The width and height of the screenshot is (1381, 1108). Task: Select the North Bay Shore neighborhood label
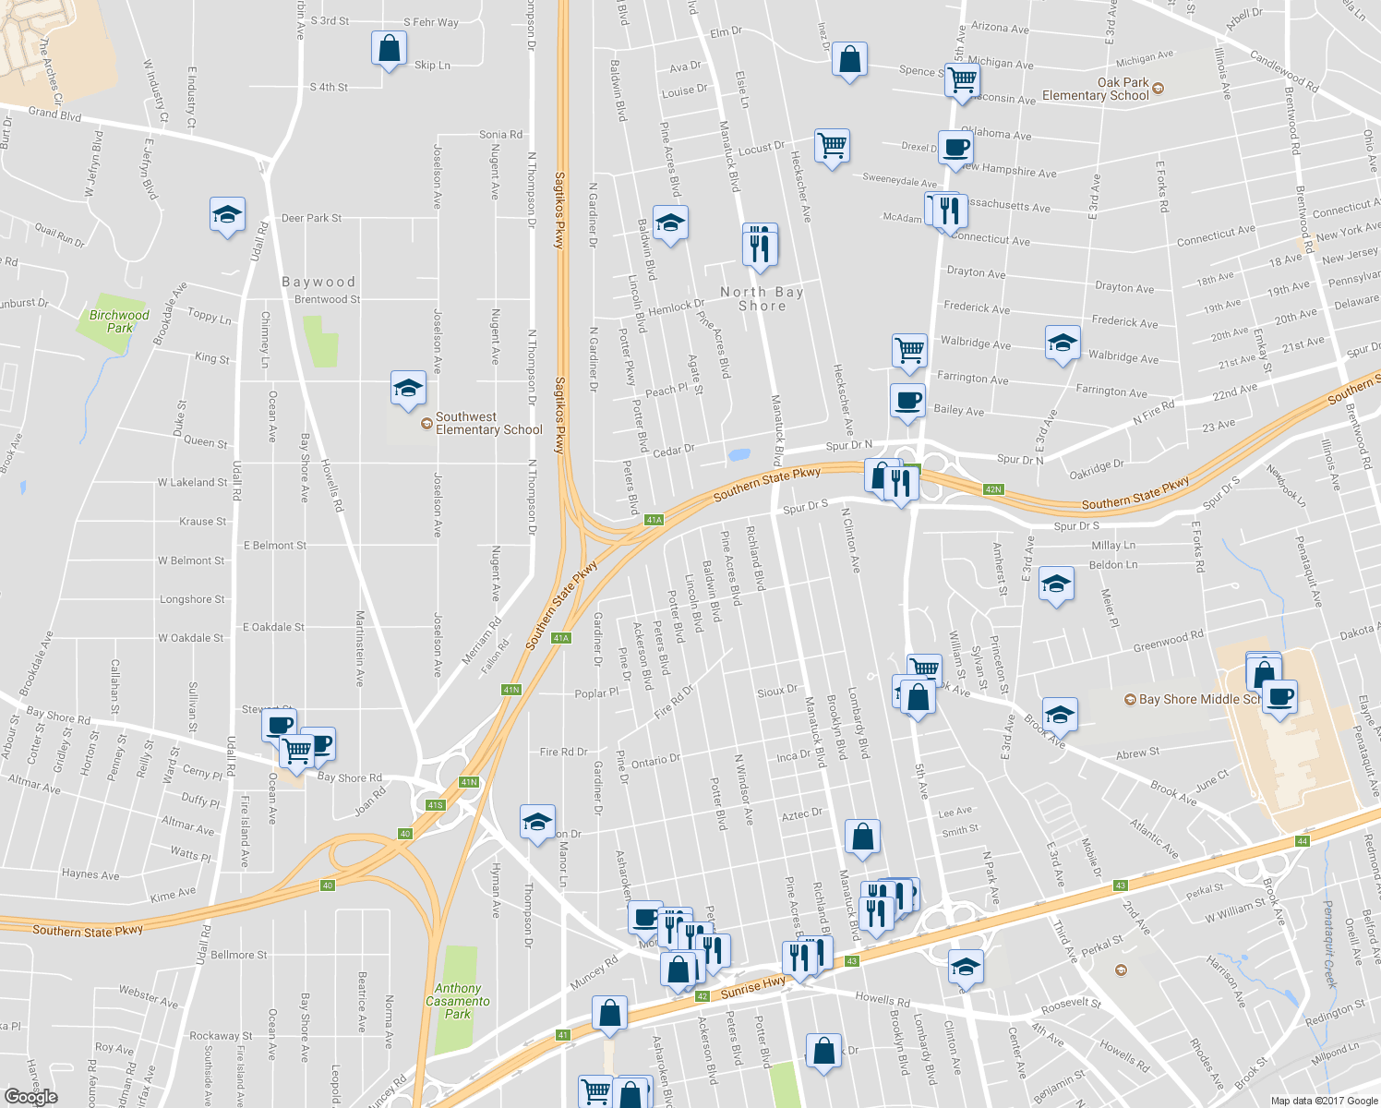763,299
